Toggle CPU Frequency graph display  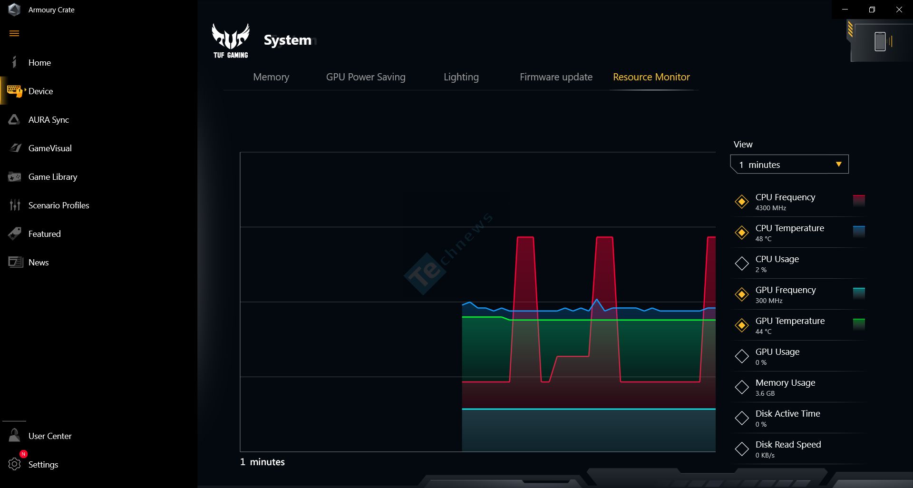click(742, 202)
